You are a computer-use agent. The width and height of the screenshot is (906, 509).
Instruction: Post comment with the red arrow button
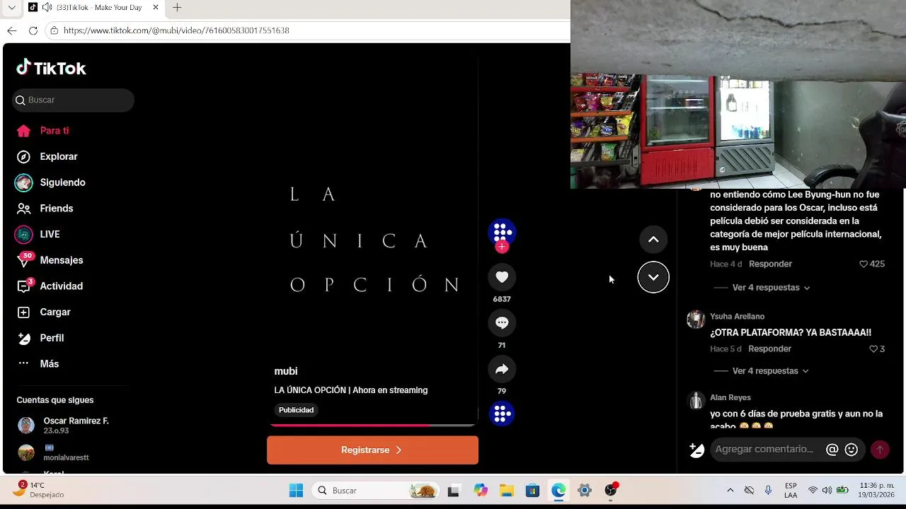point(880,450)
